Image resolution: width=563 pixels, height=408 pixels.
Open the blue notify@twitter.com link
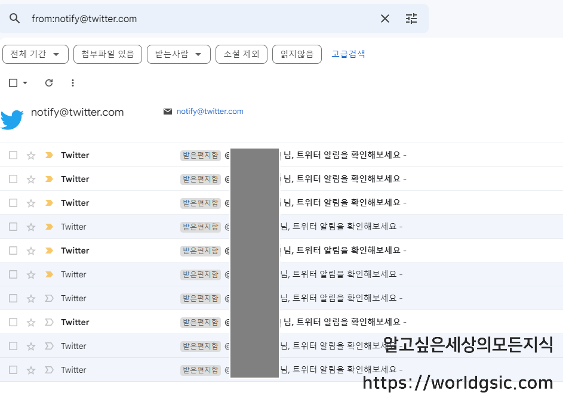click(210, 112)
